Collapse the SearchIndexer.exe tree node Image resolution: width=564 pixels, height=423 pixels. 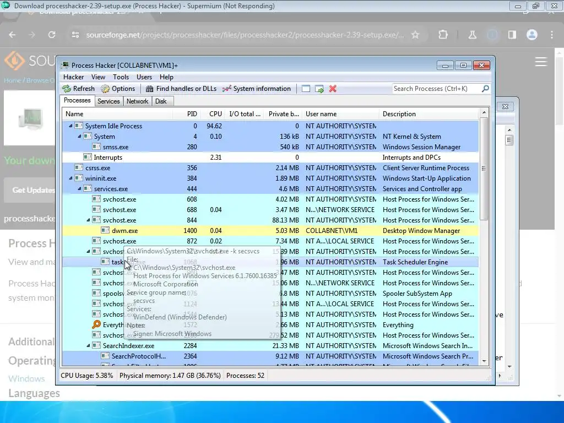click(88, 345)
